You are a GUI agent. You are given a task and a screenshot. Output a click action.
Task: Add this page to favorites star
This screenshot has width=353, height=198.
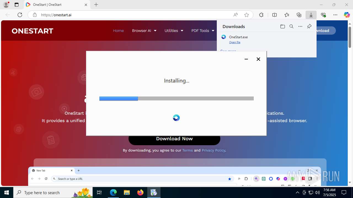[247, 15]
